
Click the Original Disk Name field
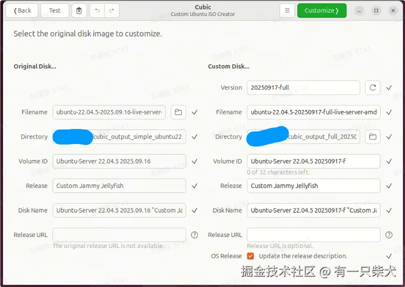pos(119,210)
